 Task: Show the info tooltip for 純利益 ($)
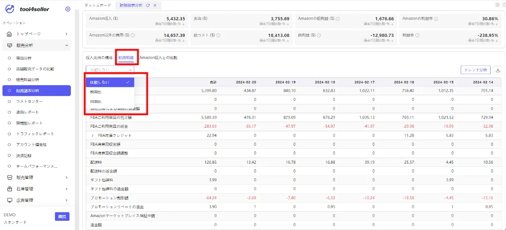pos(319,36)
